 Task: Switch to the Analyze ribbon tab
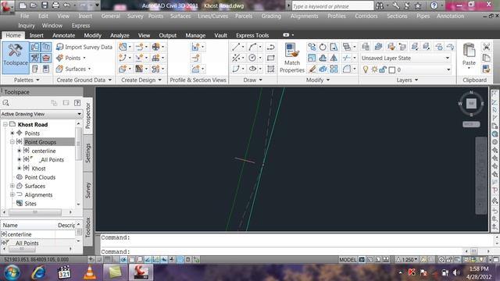pos(120,35)
